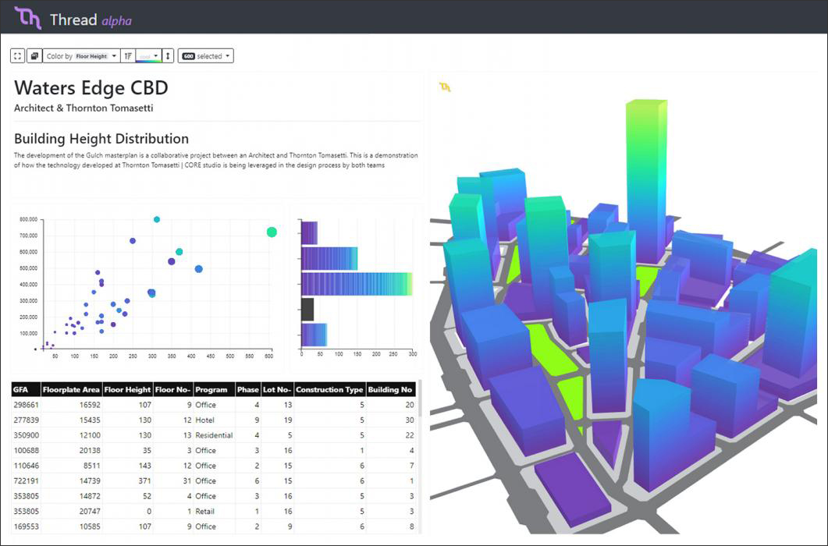The width and height of the screenshot is (828, 546).
Task: Select the Hotel row in table
Action: point(214,420)
